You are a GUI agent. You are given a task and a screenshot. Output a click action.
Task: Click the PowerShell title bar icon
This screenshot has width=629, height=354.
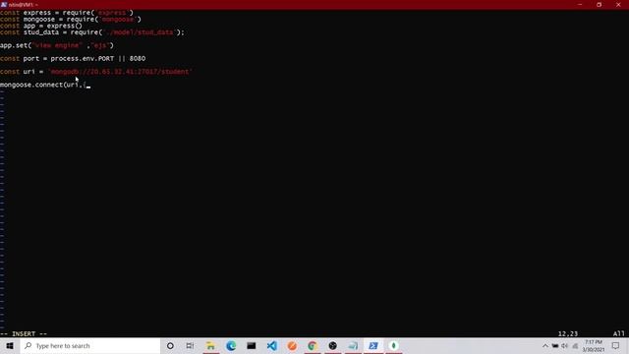(4, 4)
